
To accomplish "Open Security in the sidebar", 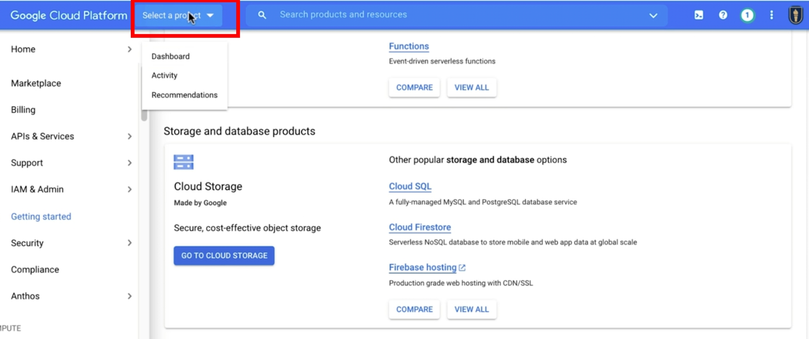I will tap(27, 243).
